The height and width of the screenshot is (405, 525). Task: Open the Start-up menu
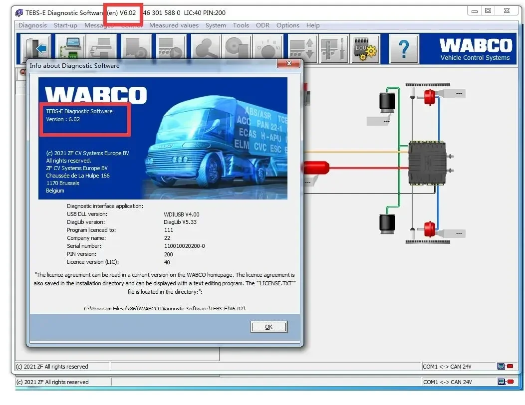click(x=65, y=25)
